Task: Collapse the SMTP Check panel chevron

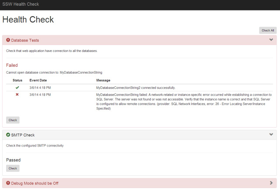Action: pyautogui.click(x=271, y=135)
